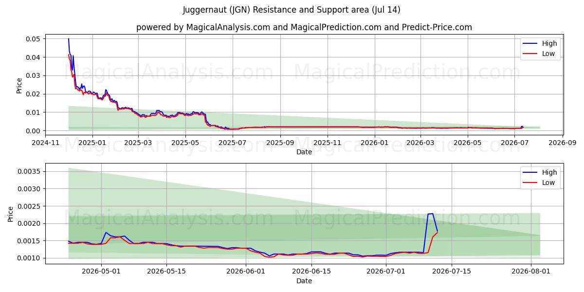Click the bottom chart date label 2026-05-01
This screenshot has width=584, height=292.
[101, 272]
